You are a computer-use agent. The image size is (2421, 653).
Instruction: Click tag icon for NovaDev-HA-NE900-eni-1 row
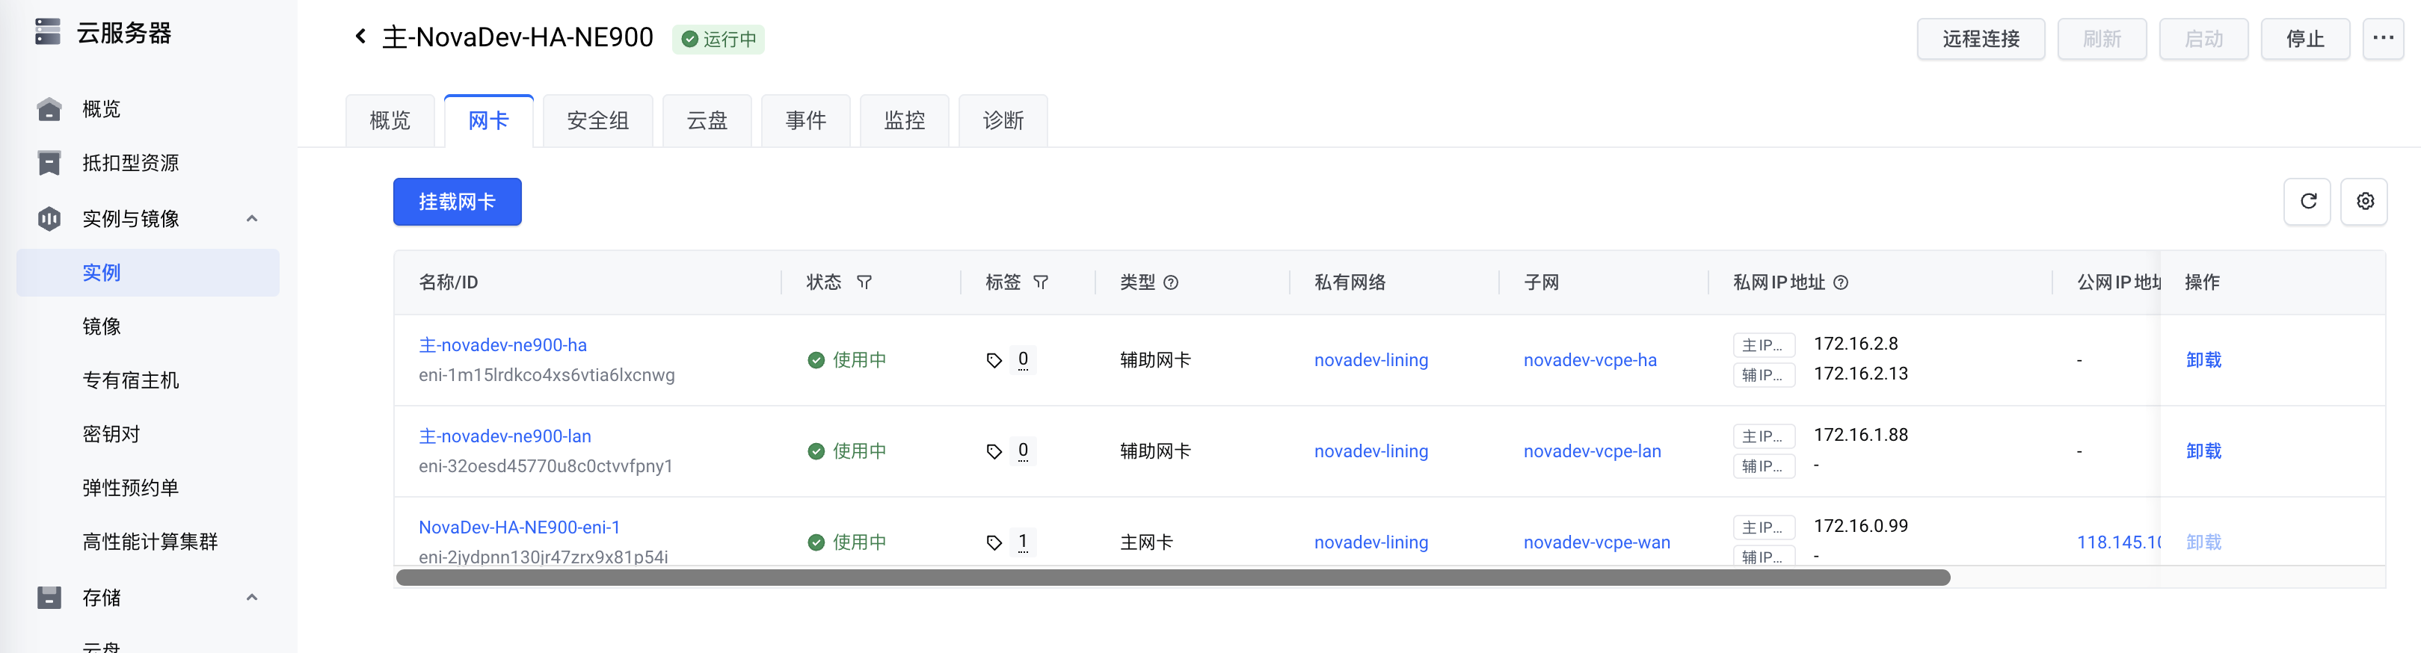point(994,542)
